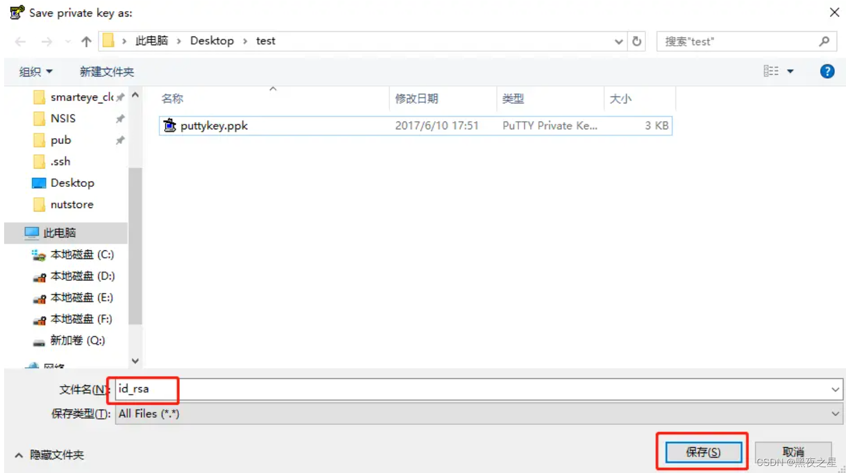Click the pin icon beside NSIS

[120, 119]
